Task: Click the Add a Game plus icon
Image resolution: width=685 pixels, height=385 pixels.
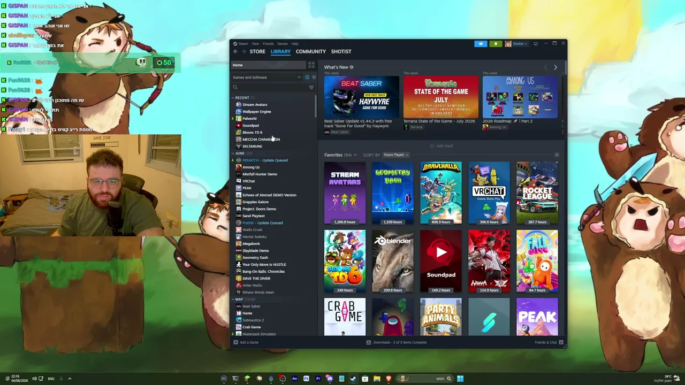Action: click(235, 342)
